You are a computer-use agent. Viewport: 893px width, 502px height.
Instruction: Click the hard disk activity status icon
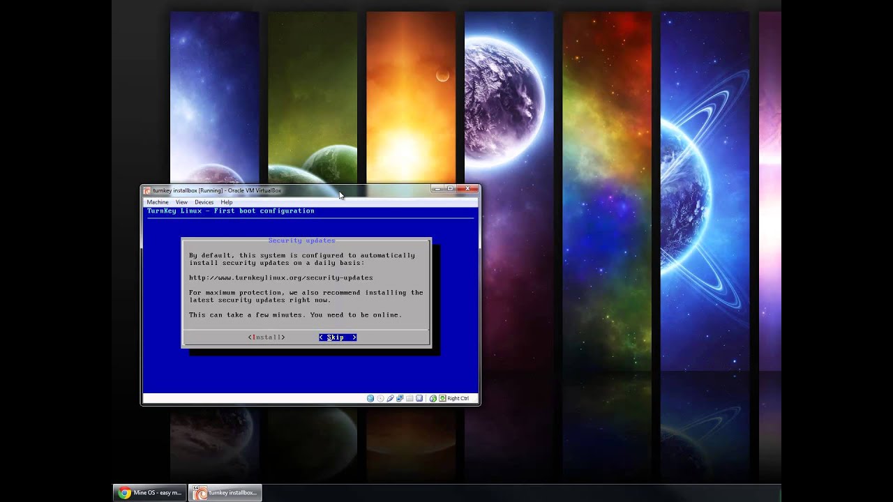tap(370, 398)
